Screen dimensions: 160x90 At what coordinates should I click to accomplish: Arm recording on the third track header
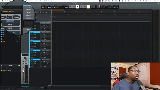[x=42, y=41]
